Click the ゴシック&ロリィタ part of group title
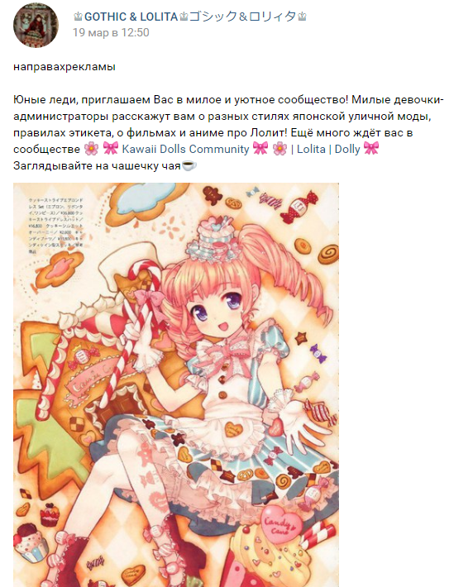 242,17
